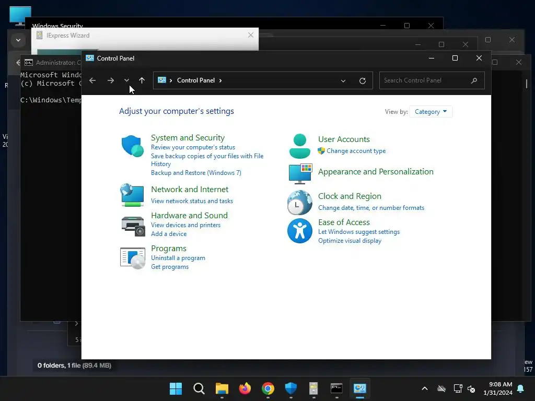535x401 pixels.
Task: Click Get programs link
Action: point(170,267)
